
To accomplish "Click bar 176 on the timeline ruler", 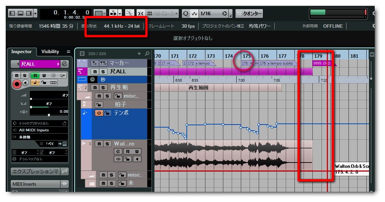I will tap(265, 56).
